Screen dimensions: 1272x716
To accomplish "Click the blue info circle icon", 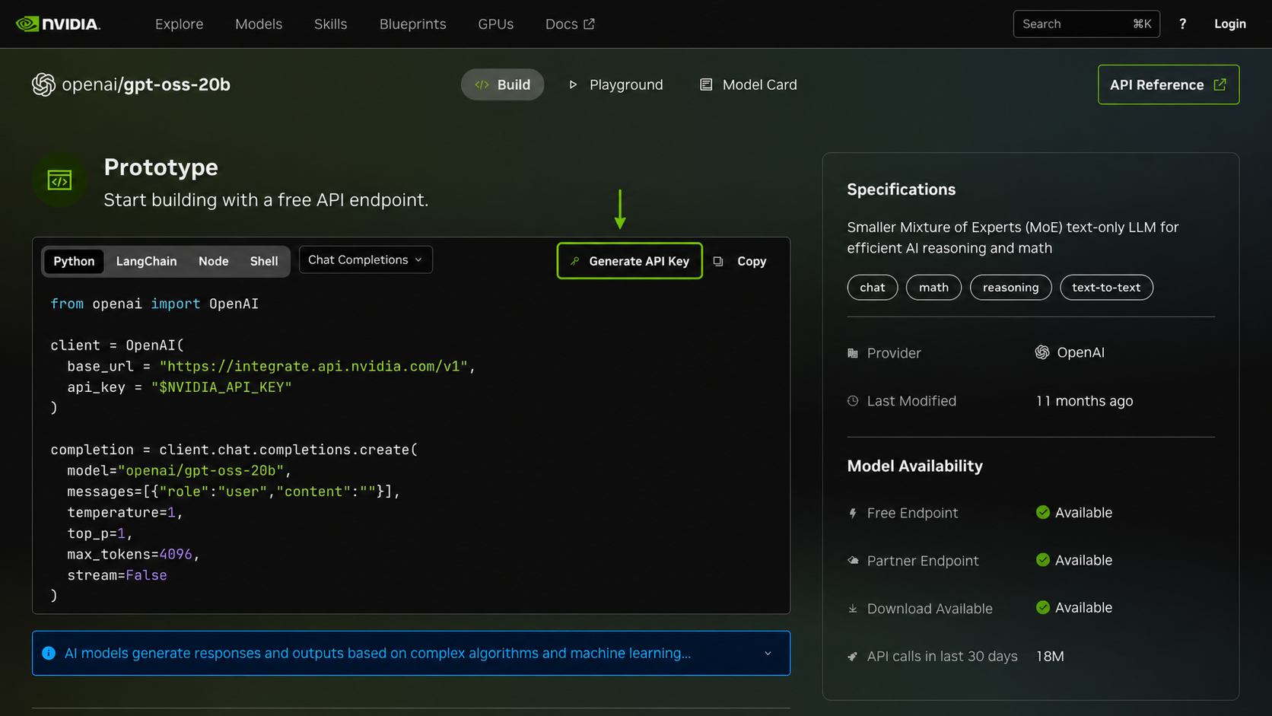I will 49,653.
